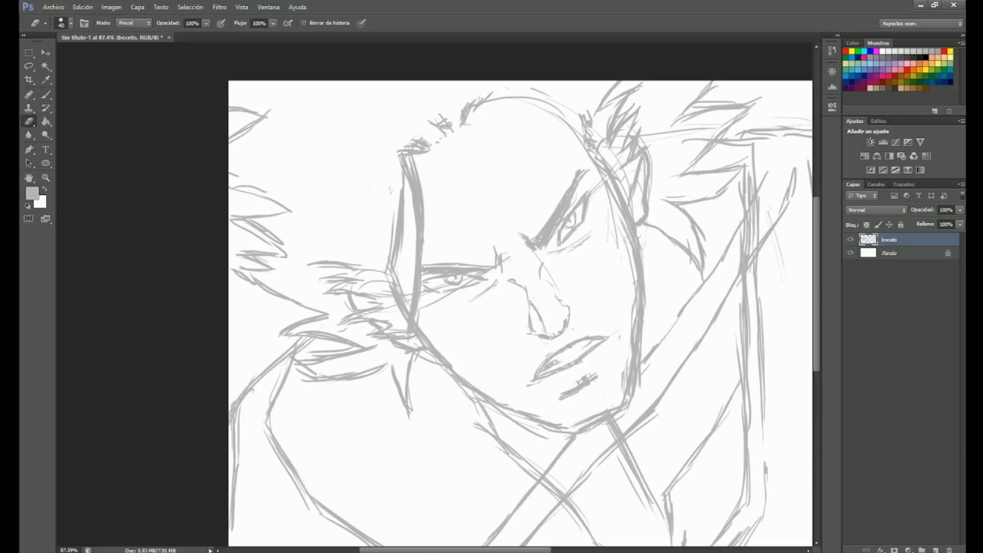The width and height of the screenshot is (983, 553).
Task: Select the Magic Wand tool
Action: click(46, 67)
